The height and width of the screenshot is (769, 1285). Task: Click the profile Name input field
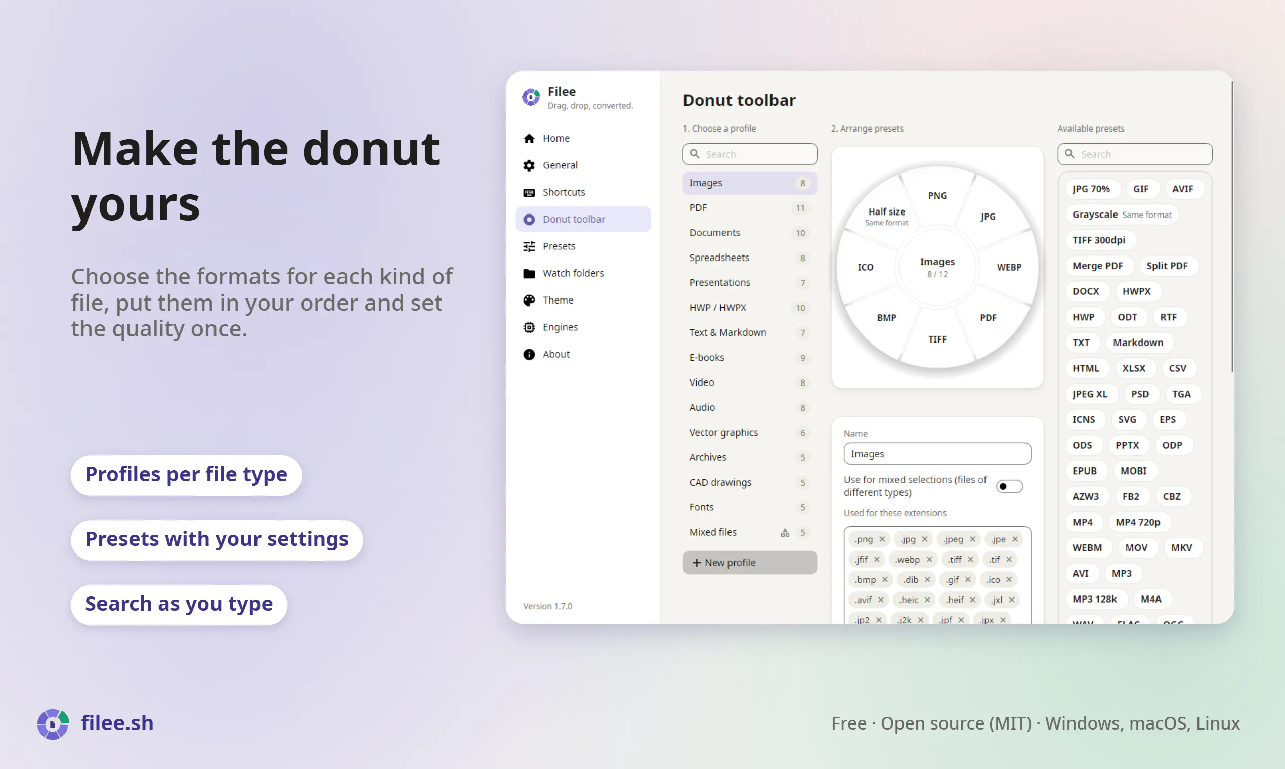point(937,454)
